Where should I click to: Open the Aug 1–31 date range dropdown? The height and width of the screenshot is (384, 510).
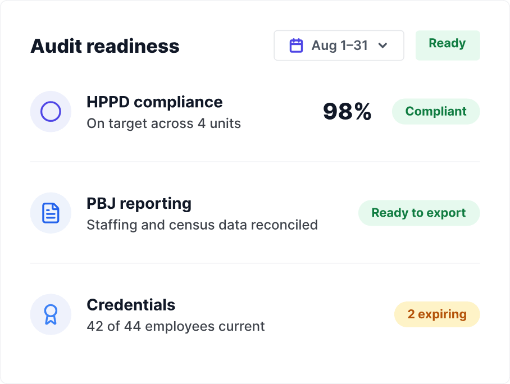[x=339, y=45]
